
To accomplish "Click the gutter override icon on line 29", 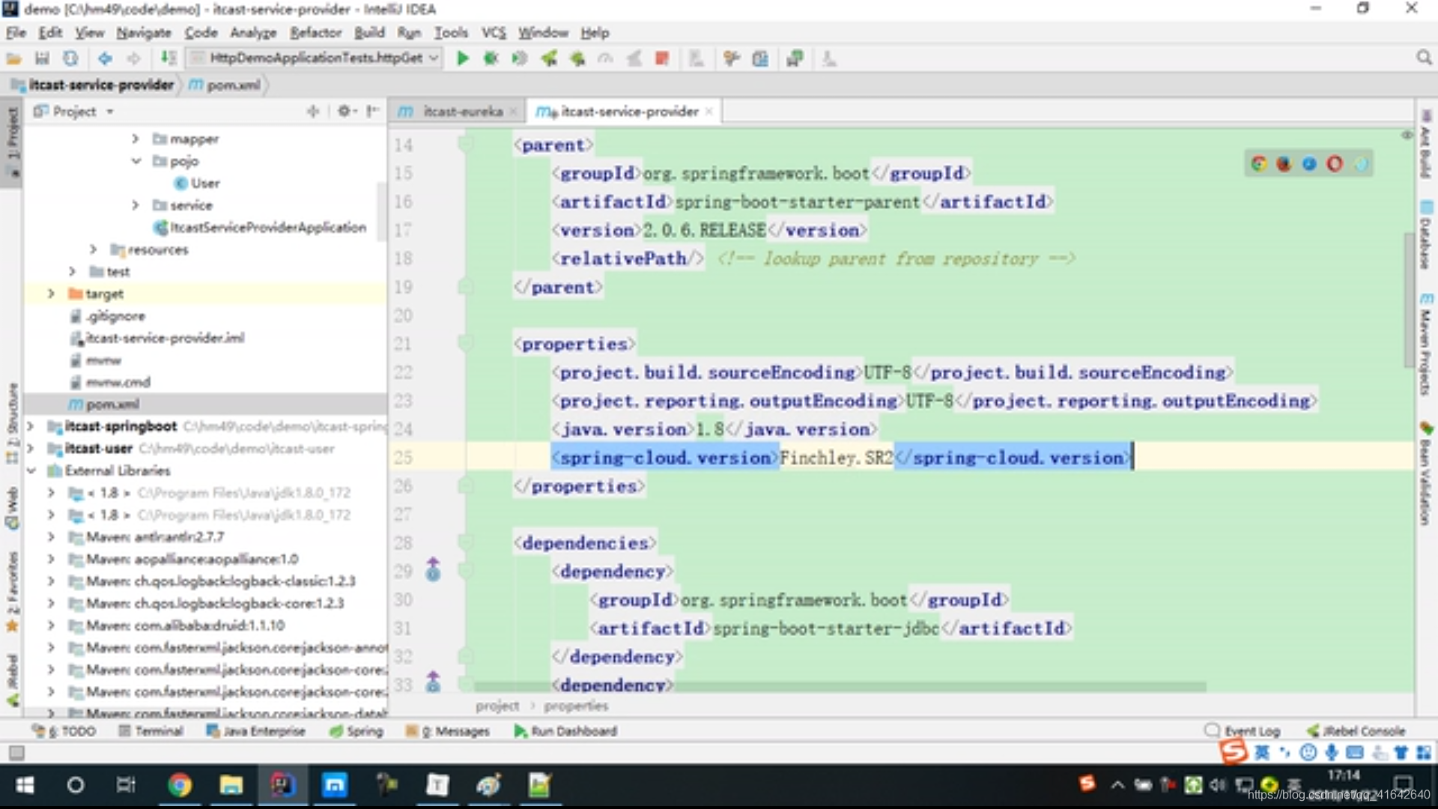I will pos(433,571).
